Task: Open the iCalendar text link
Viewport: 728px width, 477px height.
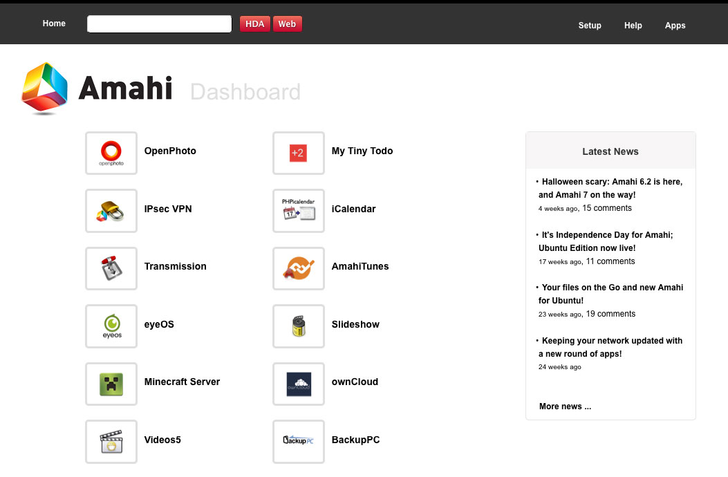Action: coord(353,209)
